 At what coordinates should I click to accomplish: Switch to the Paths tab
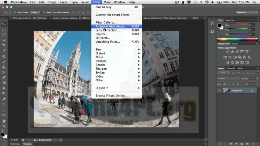(240, 68)
